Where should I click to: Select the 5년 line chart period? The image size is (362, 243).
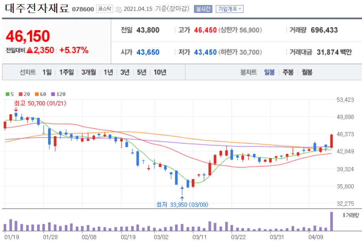click(x=142, y=72)
